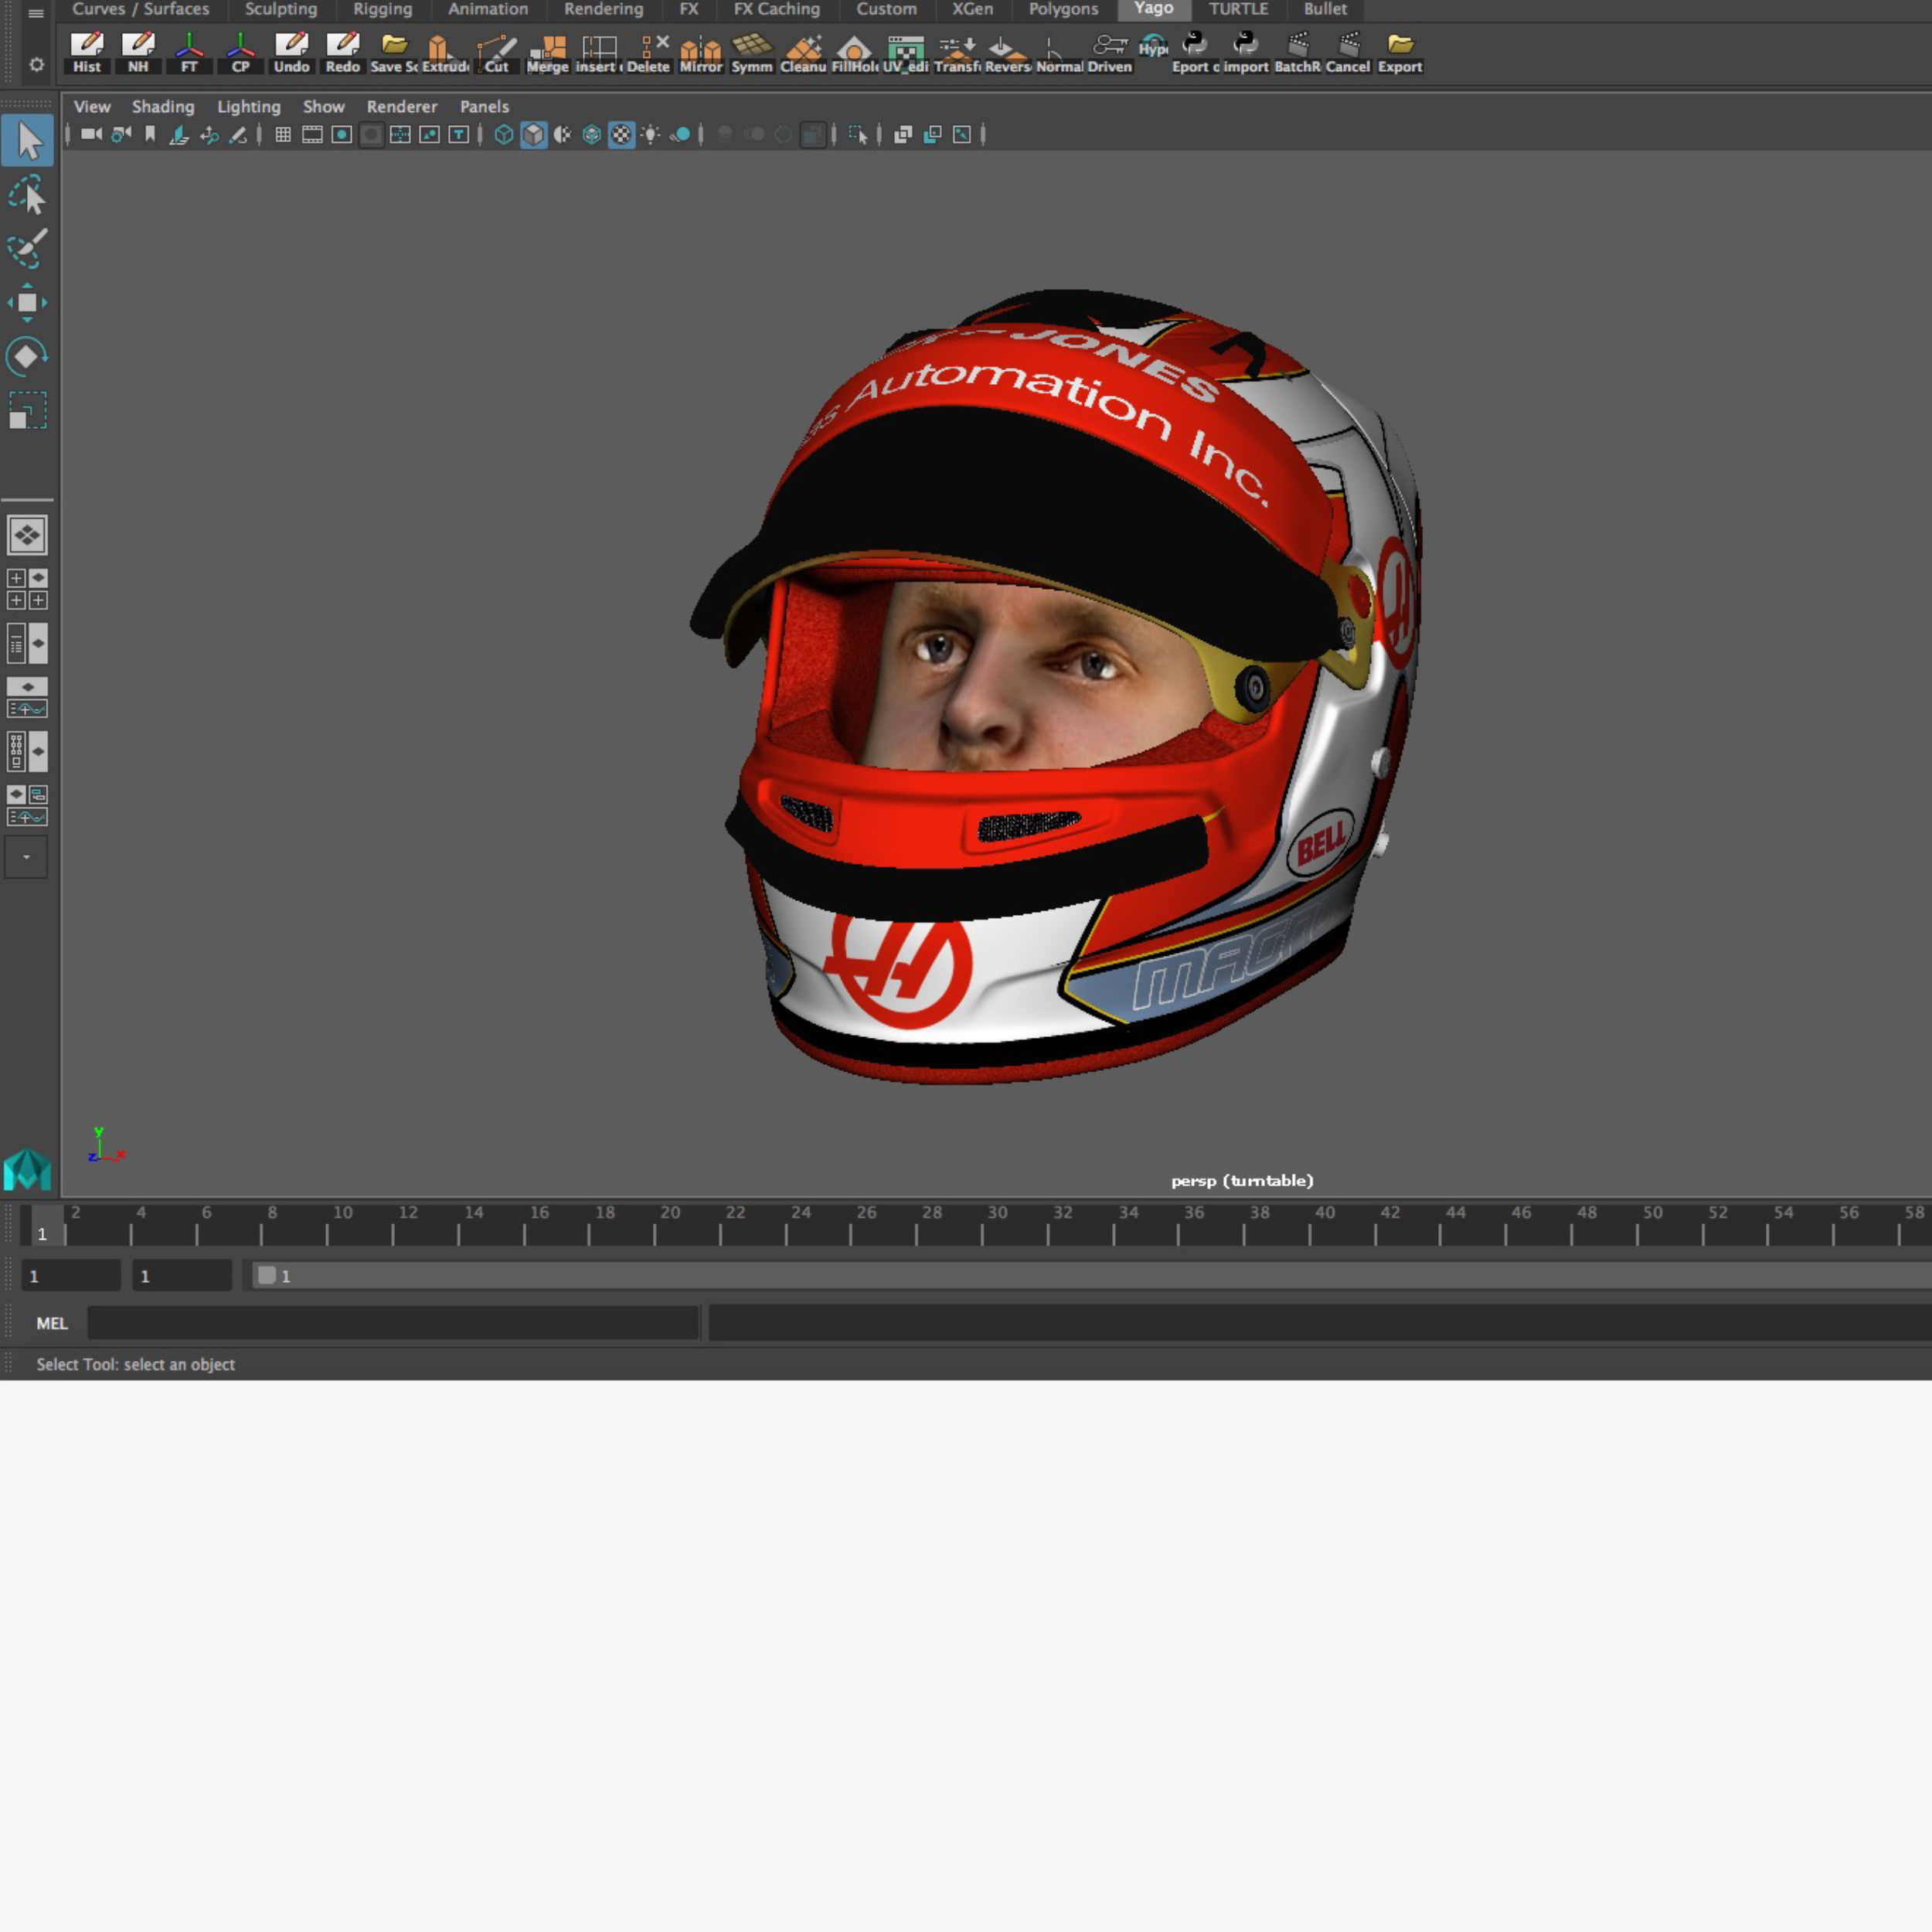Click the Normal shelf icon
The image size is (1932, 1932).
(x=1059, y=53)
